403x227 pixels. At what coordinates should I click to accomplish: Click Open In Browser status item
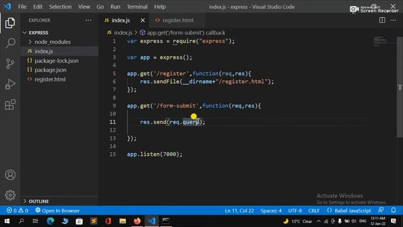click(57, 211)
